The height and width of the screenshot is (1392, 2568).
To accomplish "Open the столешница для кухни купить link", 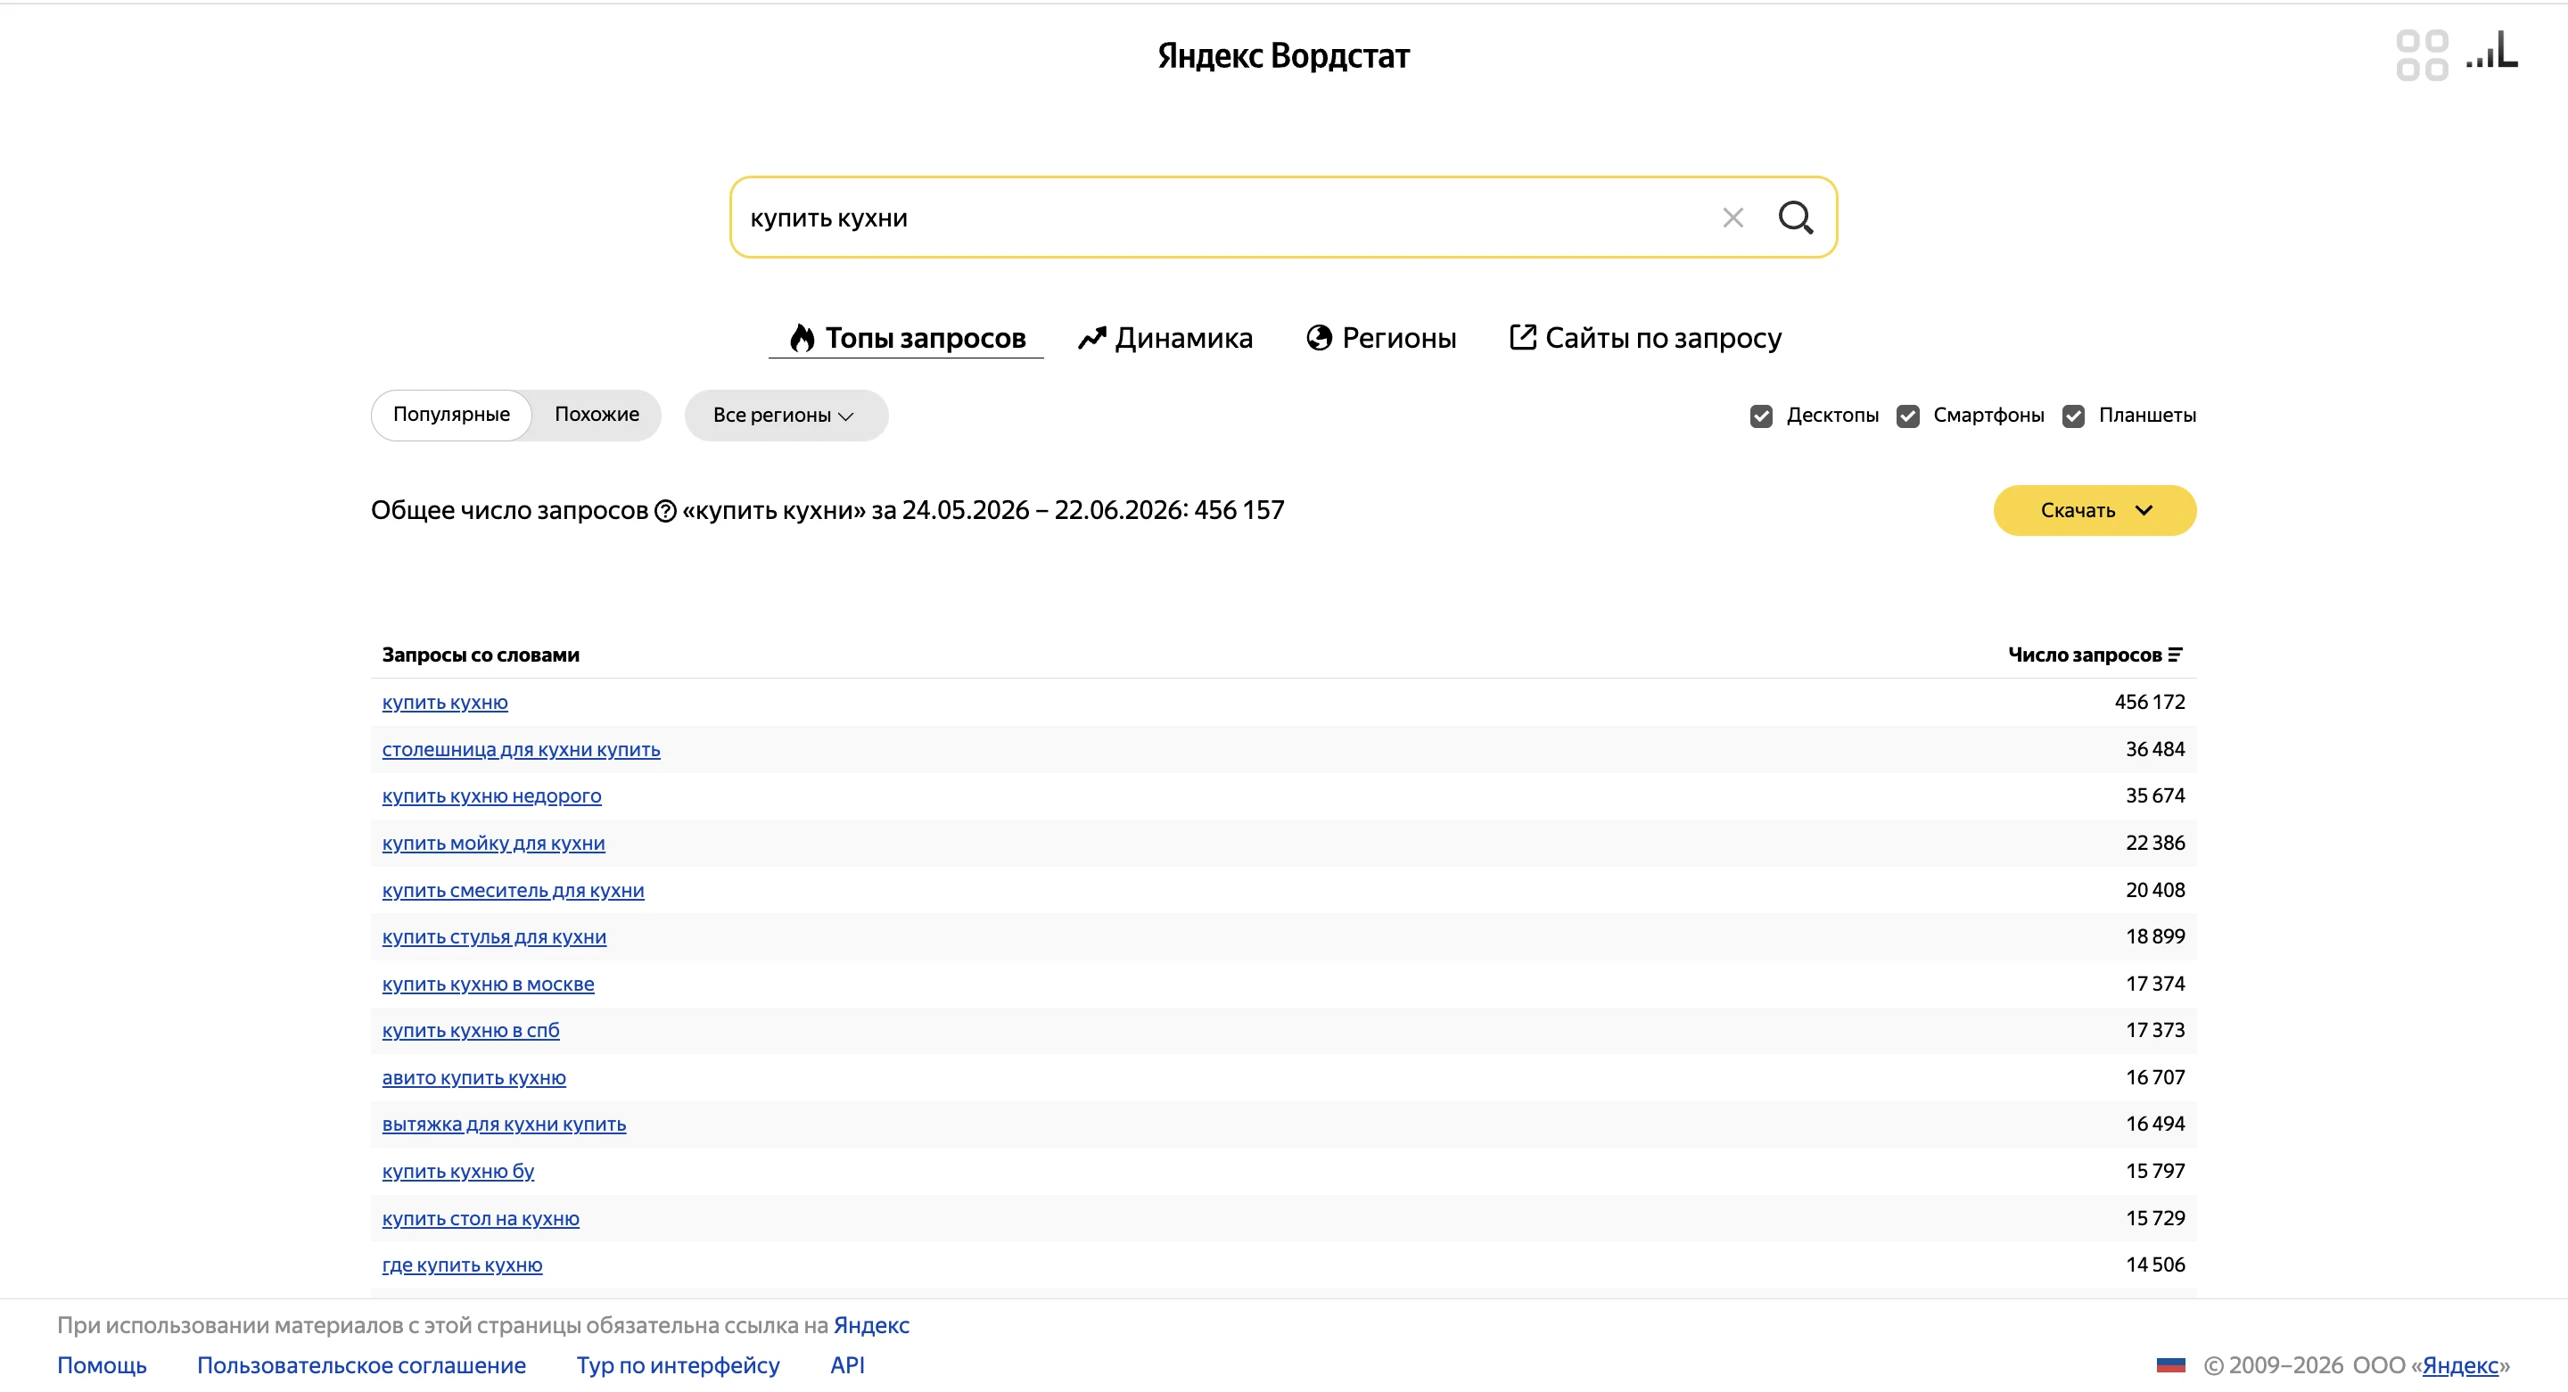I will click(x=521, y=750).
